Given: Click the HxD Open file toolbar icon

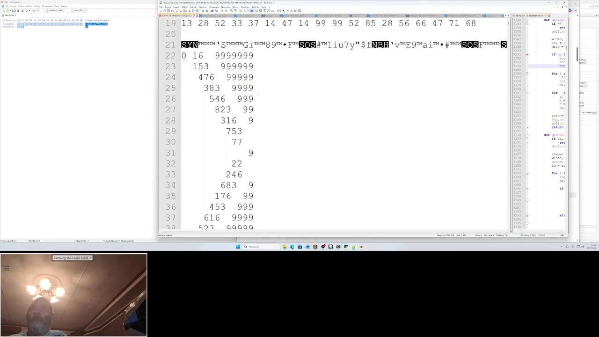Looking at the screenshot, I should (x=7, y=11).
